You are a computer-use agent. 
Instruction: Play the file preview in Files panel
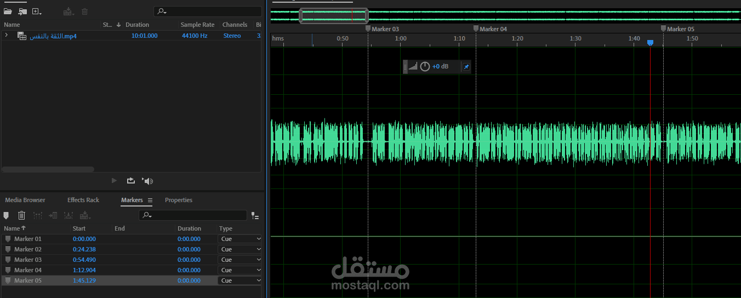(114, 180)
